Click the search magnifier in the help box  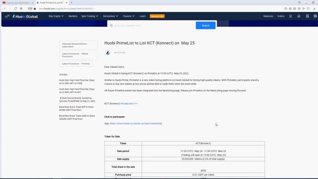(x=111, y=25)
